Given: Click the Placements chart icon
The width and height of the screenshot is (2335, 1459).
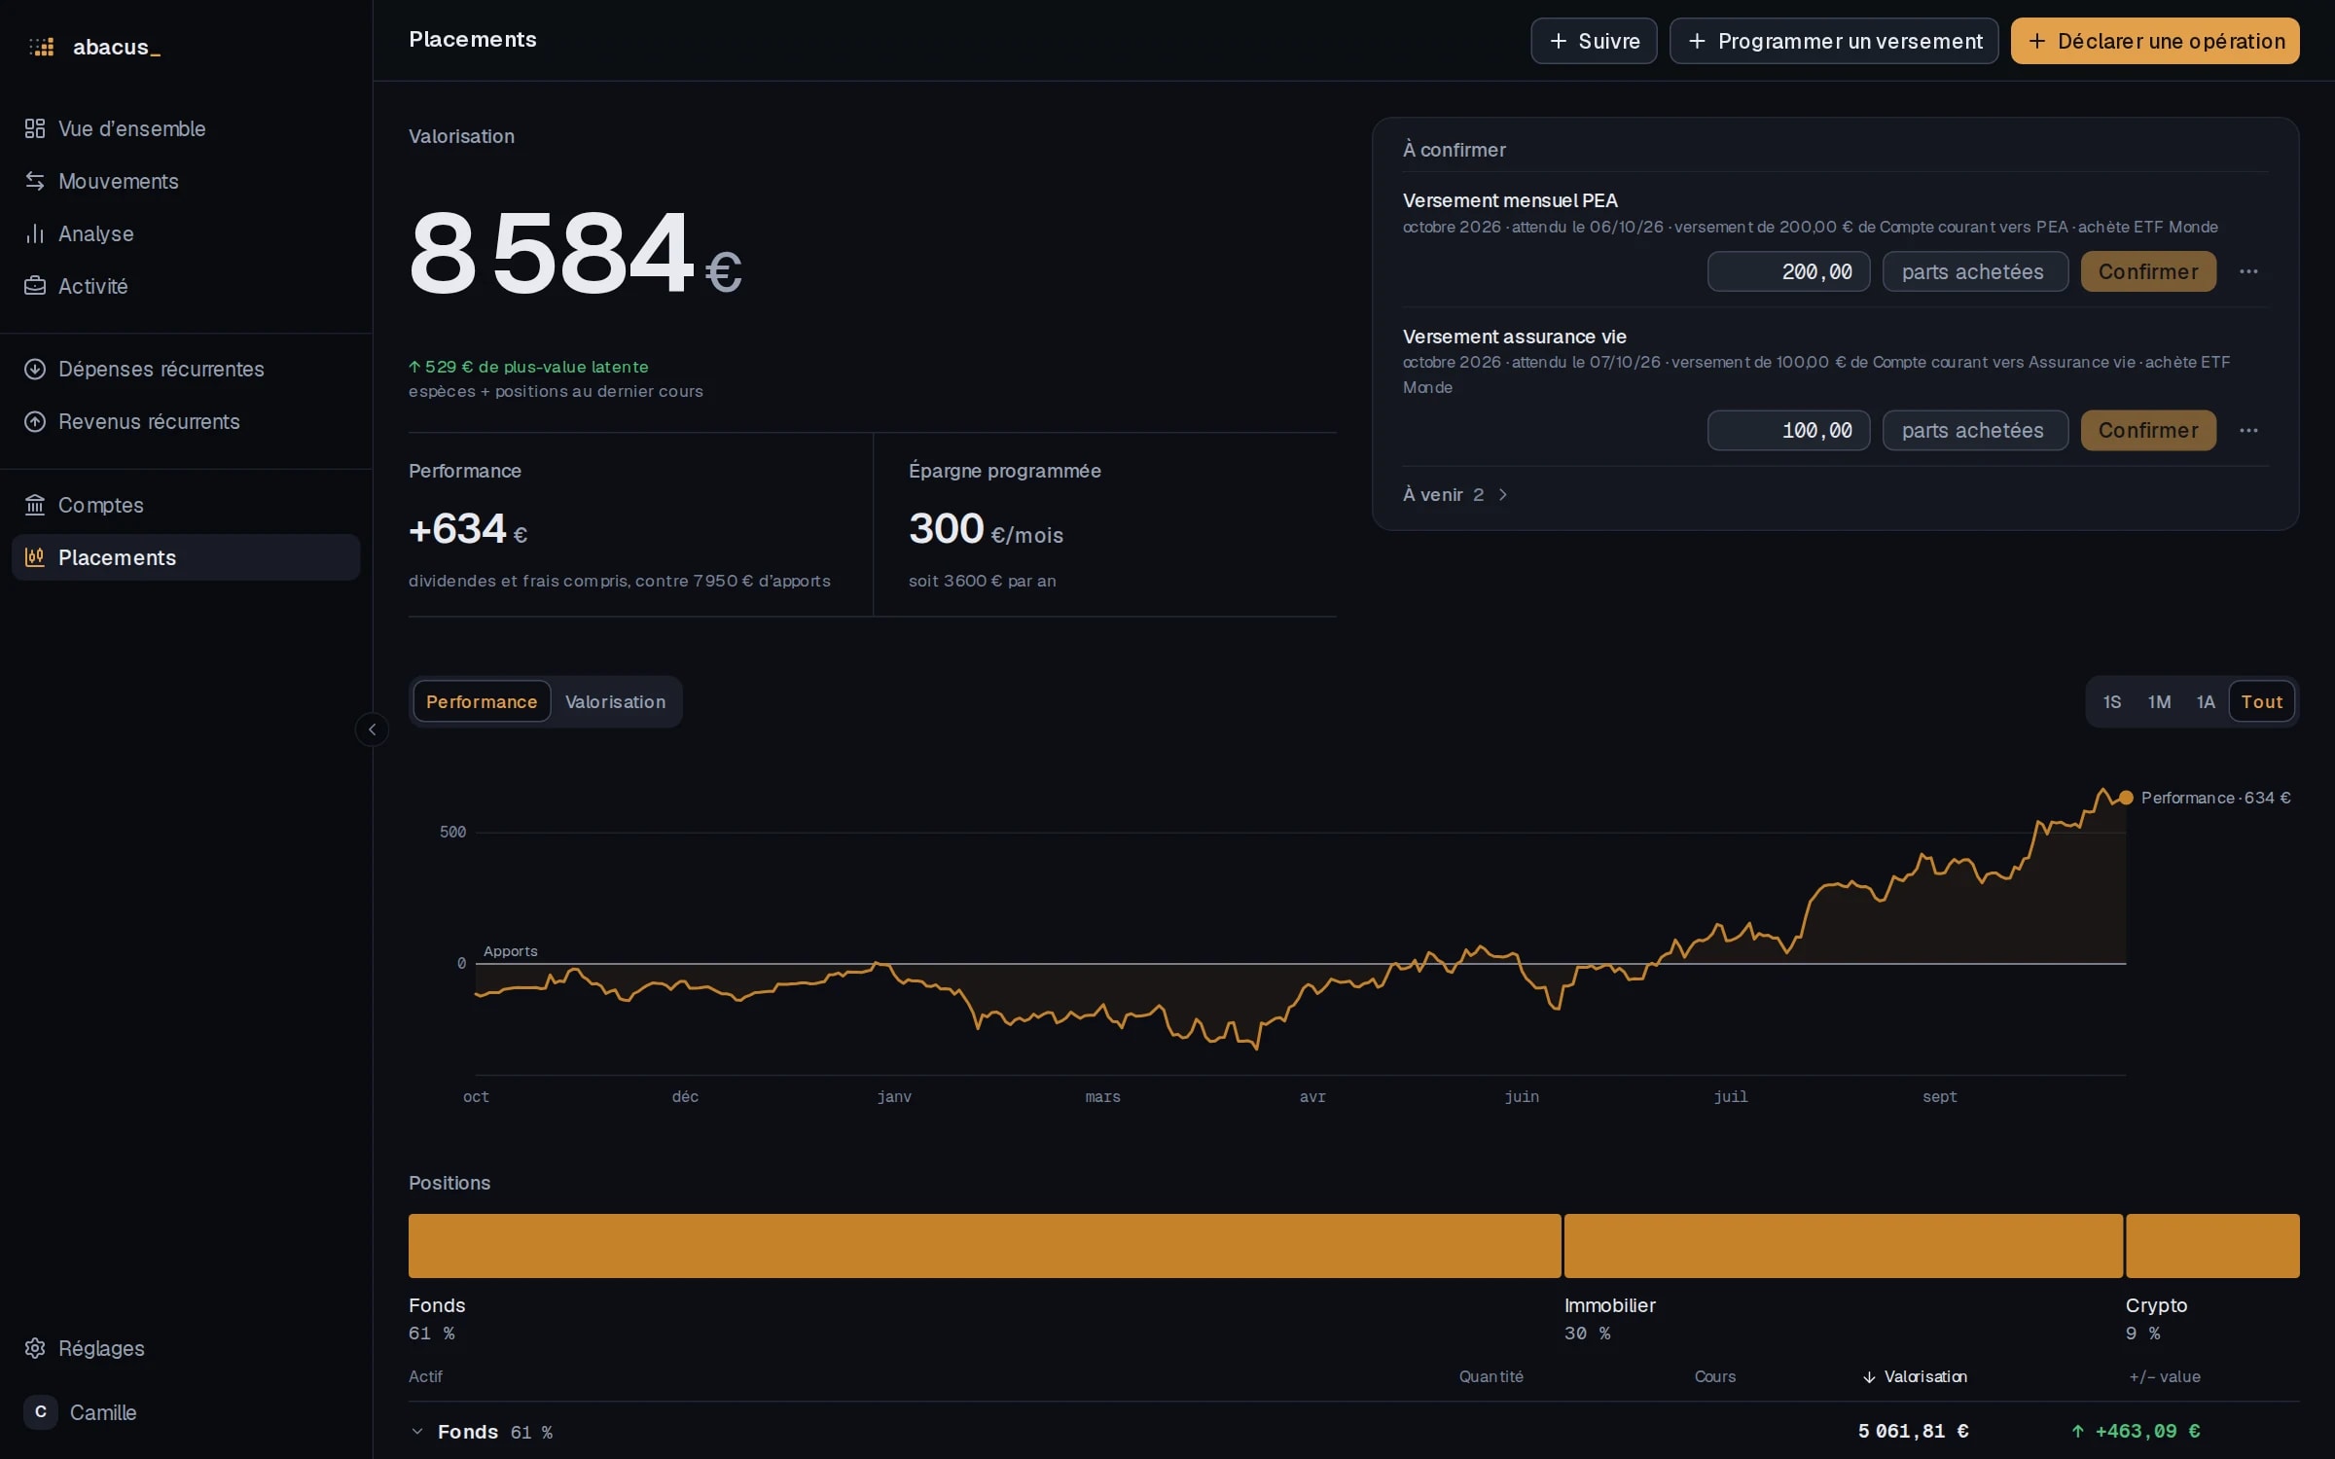Looking at the screenshot, I should pyautogui.click(x=35, y=557).
